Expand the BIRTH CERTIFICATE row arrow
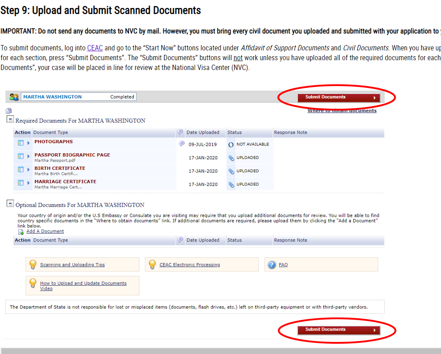The image size is (441, 354). tap(29, 170)
